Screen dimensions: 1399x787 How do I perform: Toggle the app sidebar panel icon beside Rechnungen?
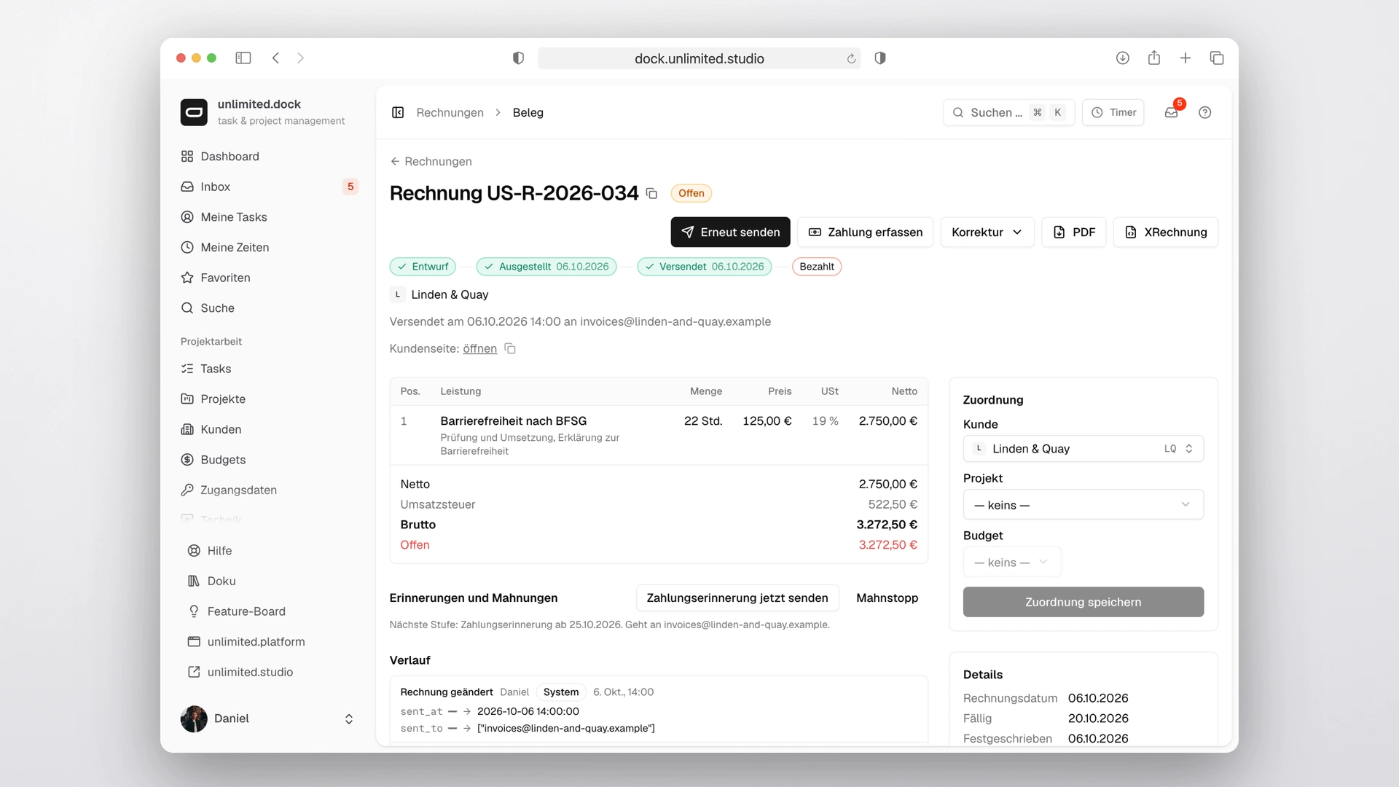click(398, 112)
